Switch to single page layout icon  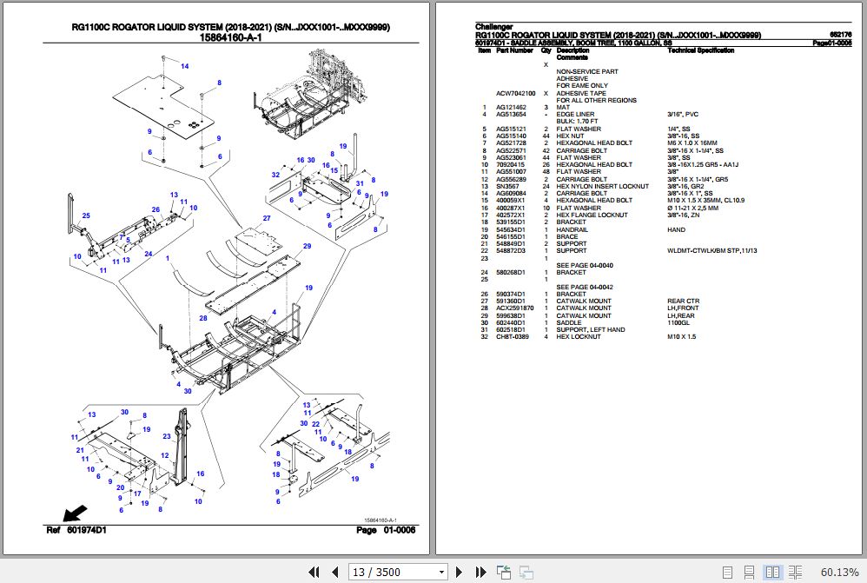point(727,572)
